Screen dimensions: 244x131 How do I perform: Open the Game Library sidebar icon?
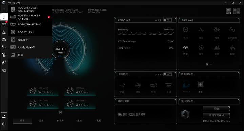coord(4,40)
